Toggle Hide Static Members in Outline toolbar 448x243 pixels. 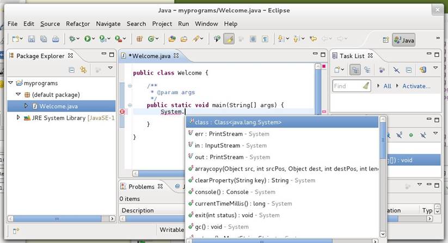click(399, 135)
